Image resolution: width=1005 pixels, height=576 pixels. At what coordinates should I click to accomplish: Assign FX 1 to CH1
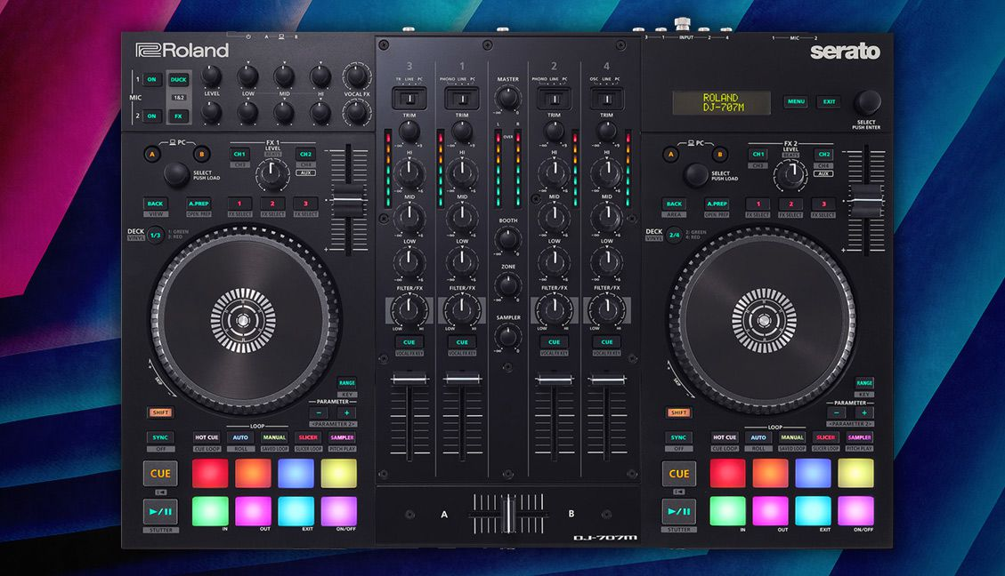[239, 155]
